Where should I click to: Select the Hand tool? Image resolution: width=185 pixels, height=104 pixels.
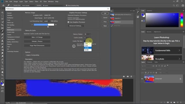click(2, 72)
